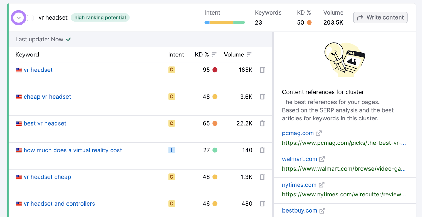Delete 'how much does a virtual reality cost' row
The height and width of the screenshot is (217, 422).
tap(262, 150)
